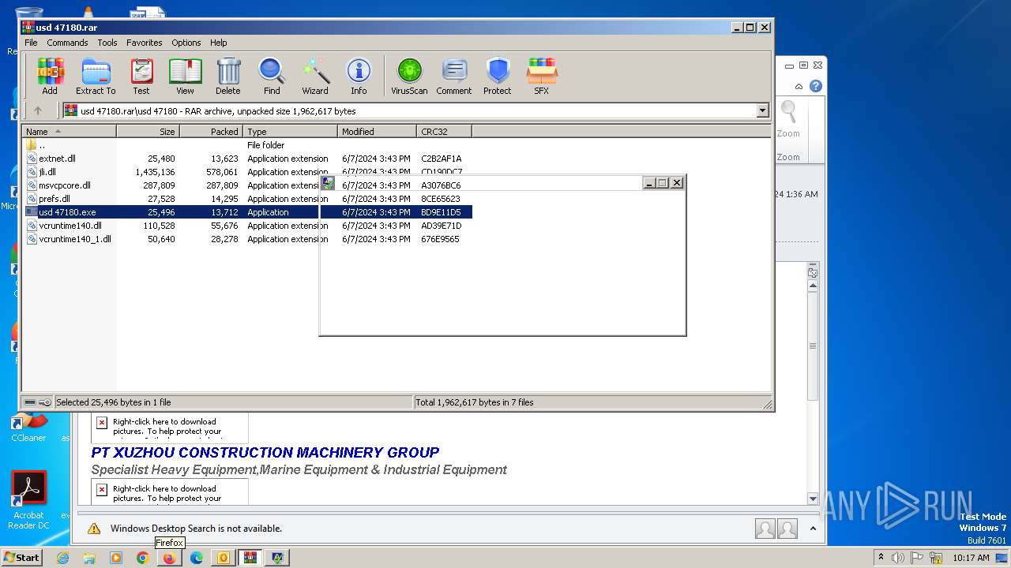Open the File menu

point(31,43)
